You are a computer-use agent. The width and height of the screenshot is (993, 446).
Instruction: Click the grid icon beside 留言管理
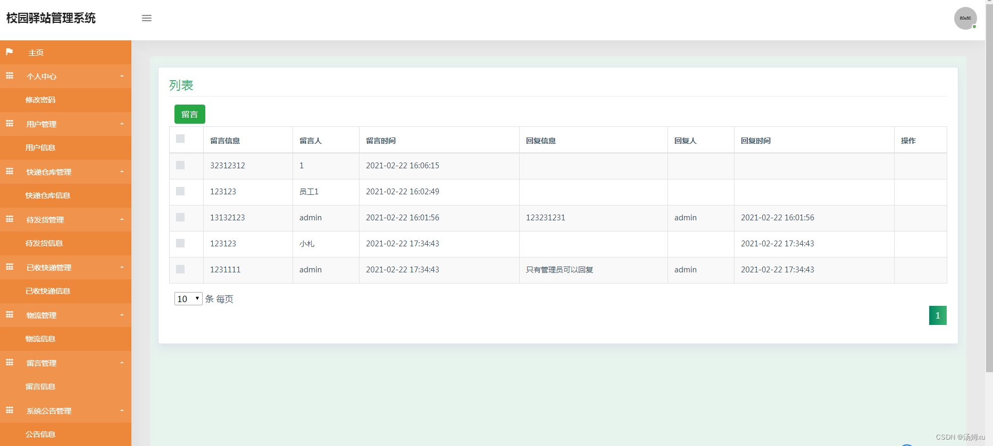coord(10,363)
